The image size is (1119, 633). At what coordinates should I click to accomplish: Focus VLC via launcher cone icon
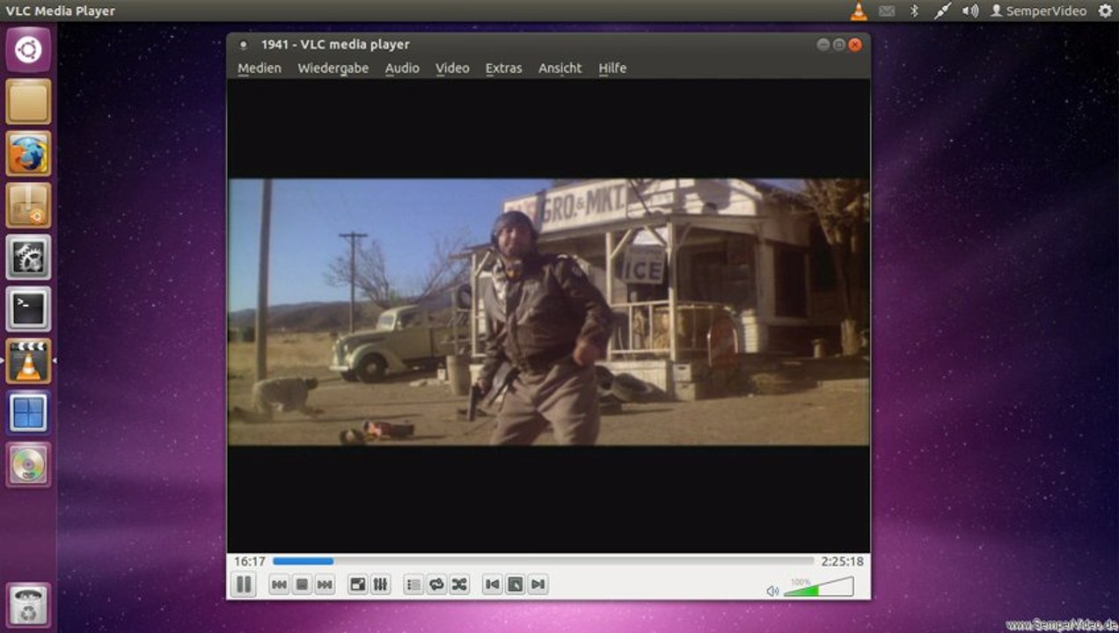28,361
